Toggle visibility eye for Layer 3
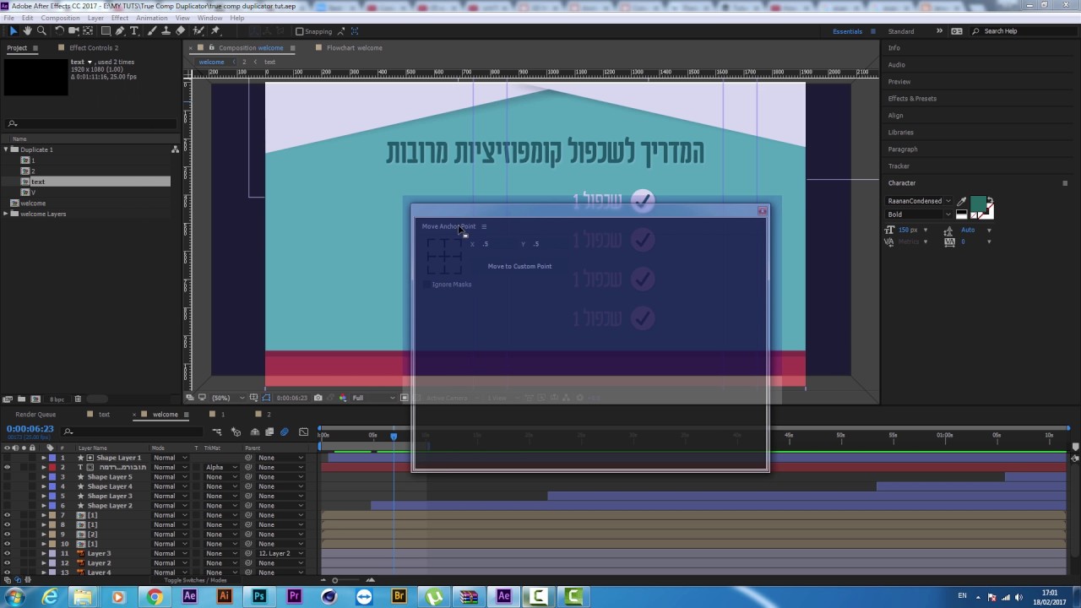 click(7, 553)
